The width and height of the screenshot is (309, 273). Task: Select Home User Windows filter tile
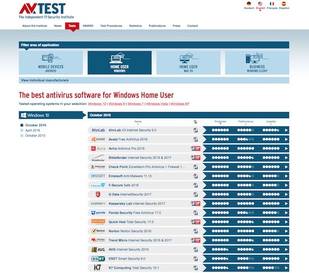click(x=120, y=62)
